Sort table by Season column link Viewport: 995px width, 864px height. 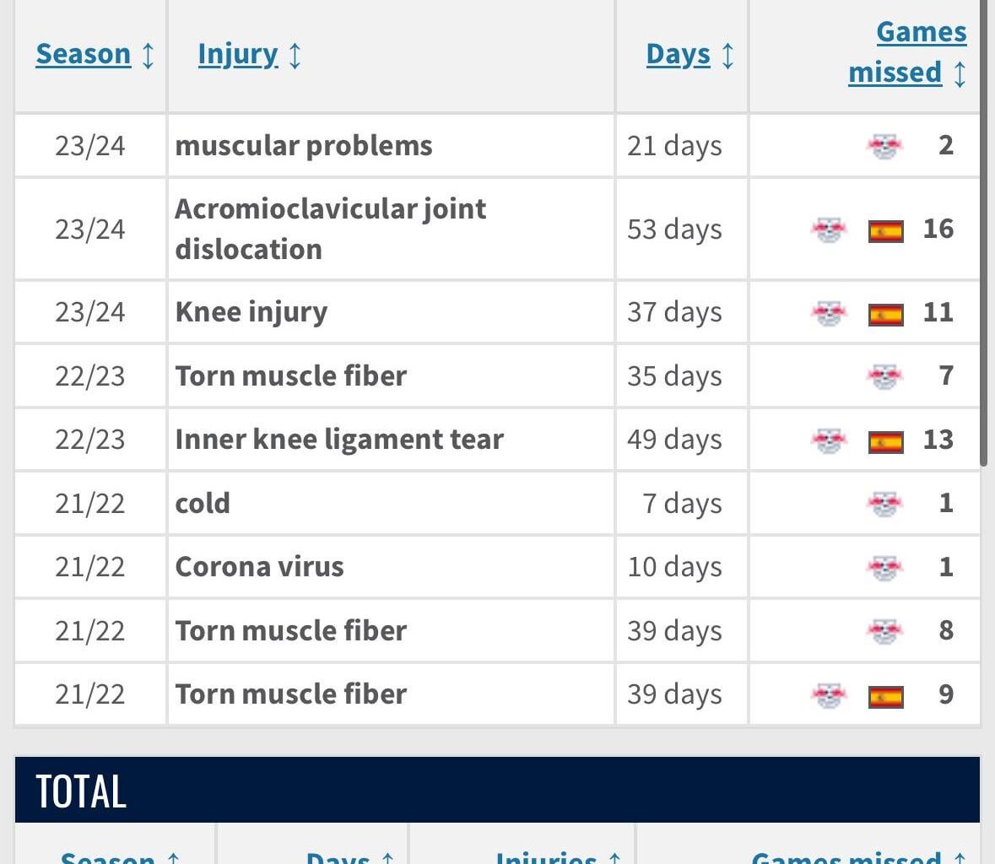coord(84,54)
